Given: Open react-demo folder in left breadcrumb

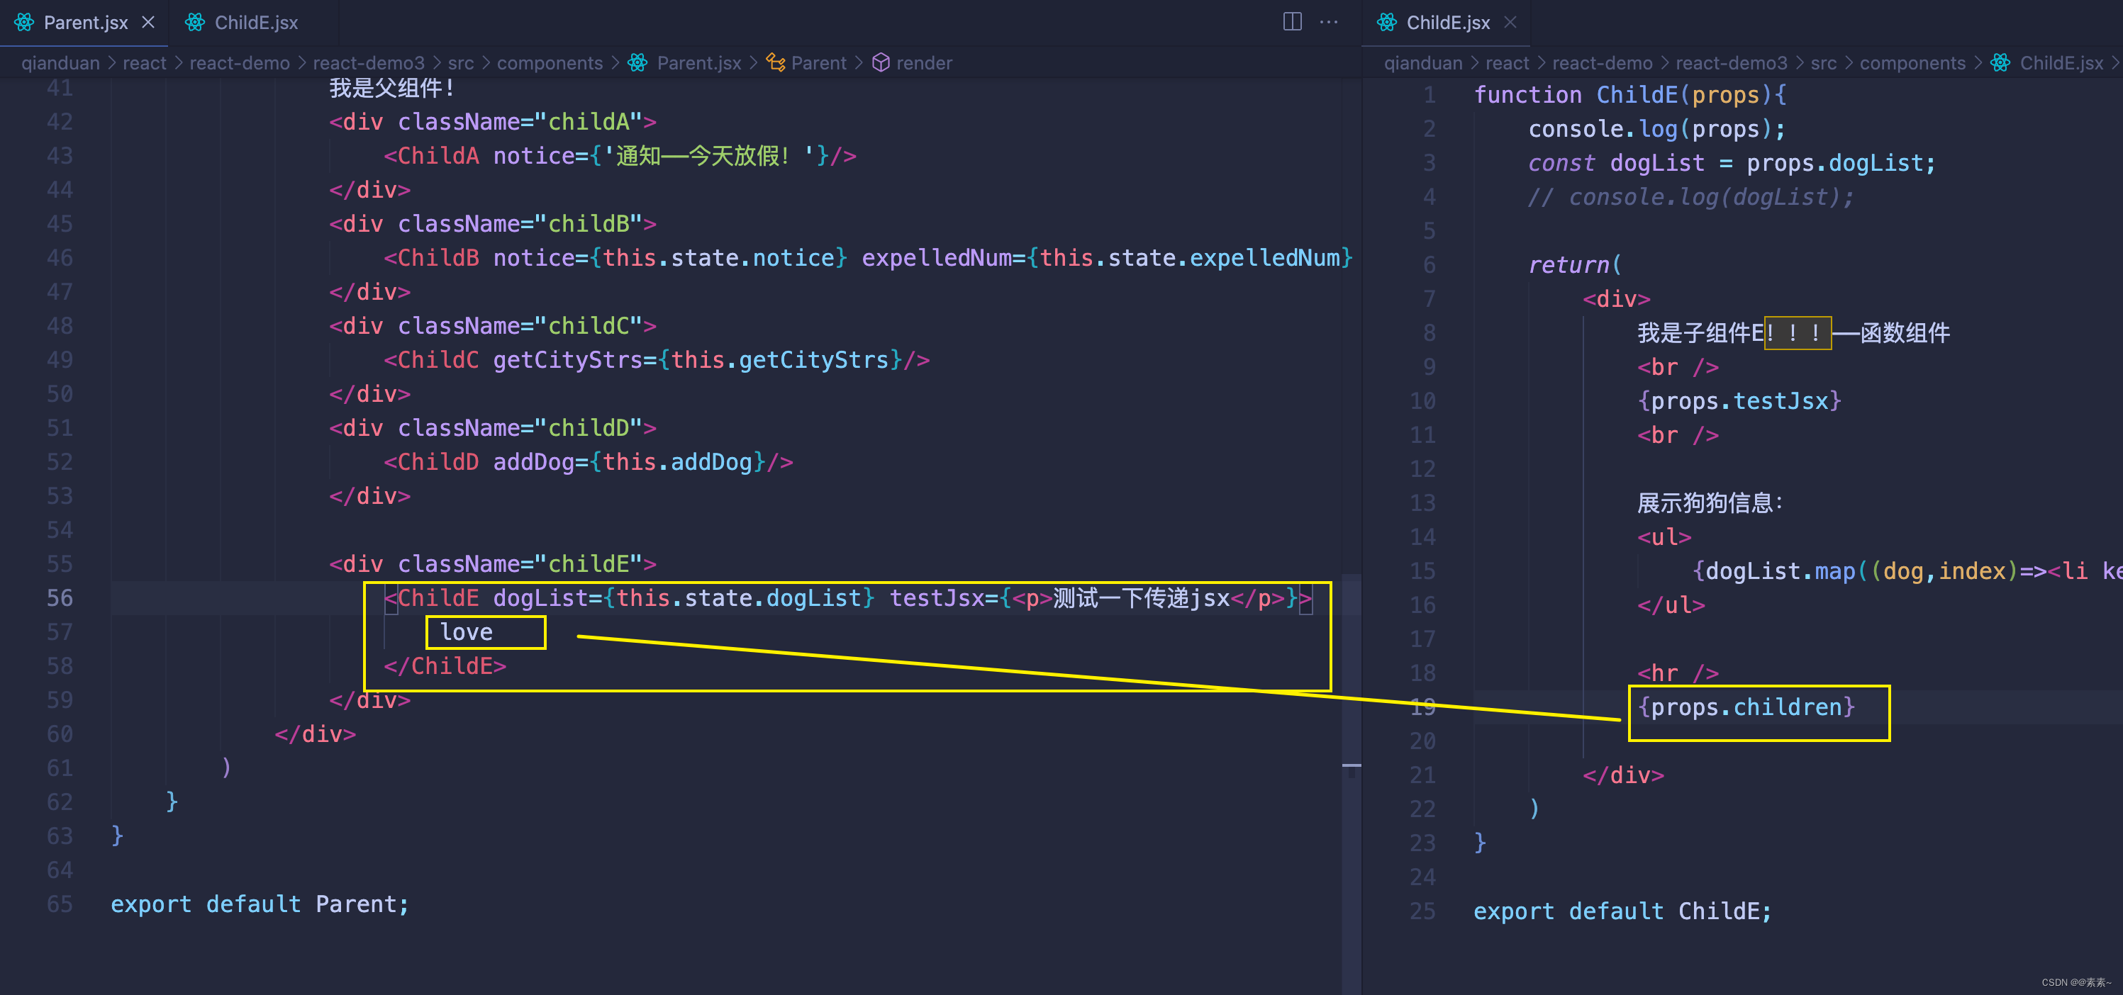Looking at the screenshot, I should (239, 62).
